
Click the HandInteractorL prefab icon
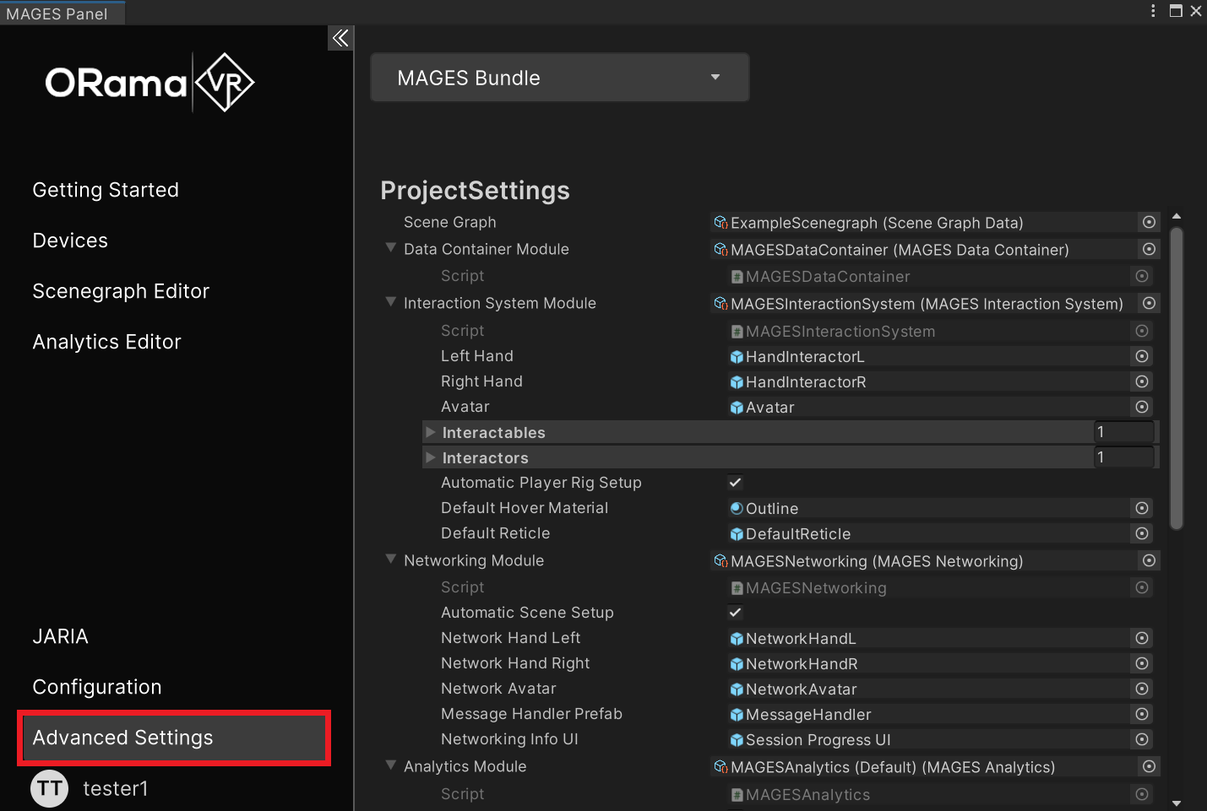(x=737, y=357)
